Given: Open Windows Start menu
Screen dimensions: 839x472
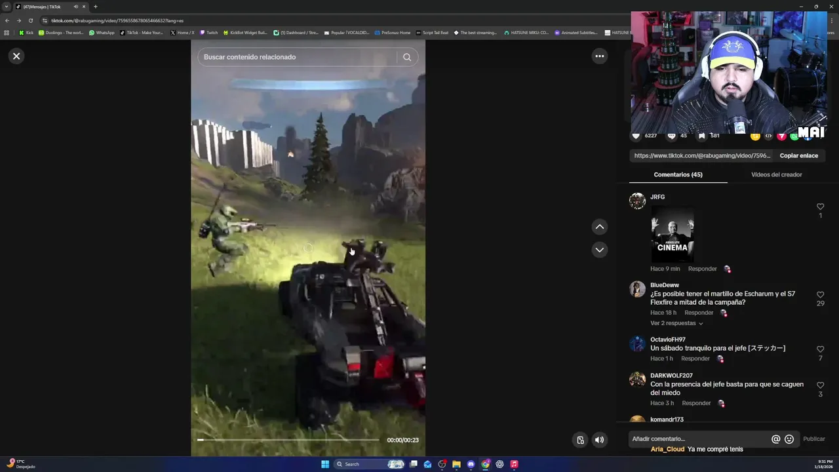Looking at the screenshot, I should [x=325, y=464].
